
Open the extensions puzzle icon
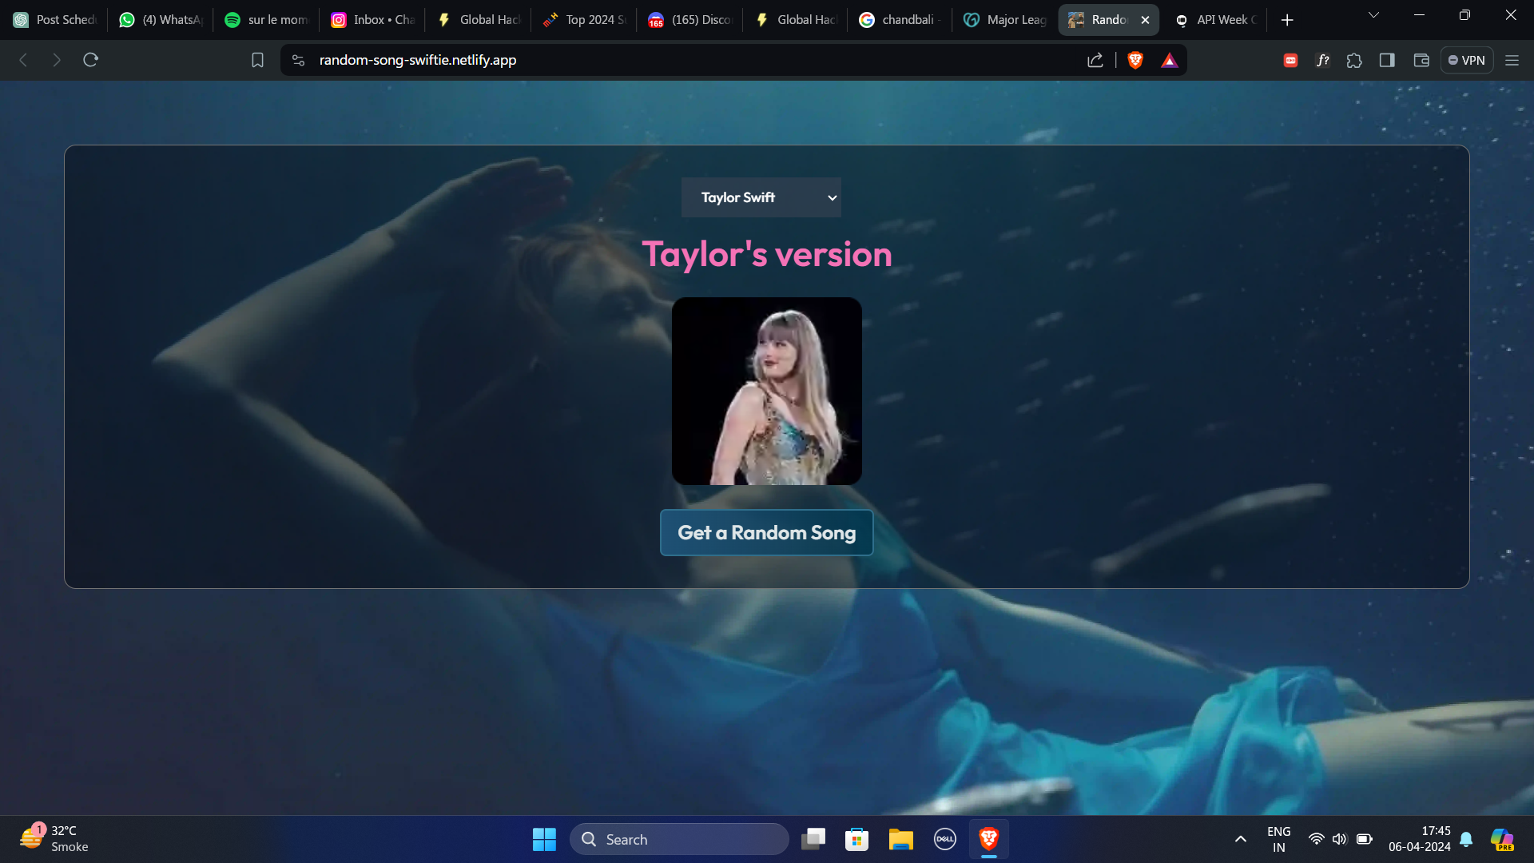pyautogui.click(x=1354, y=60)
